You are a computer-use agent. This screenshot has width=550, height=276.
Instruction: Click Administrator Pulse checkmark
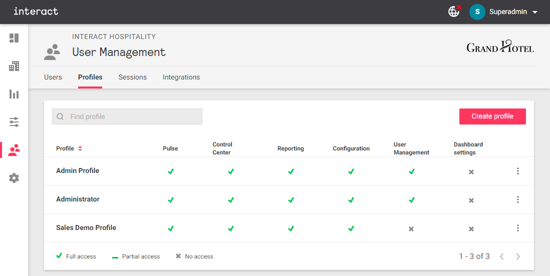coord(170,200)
